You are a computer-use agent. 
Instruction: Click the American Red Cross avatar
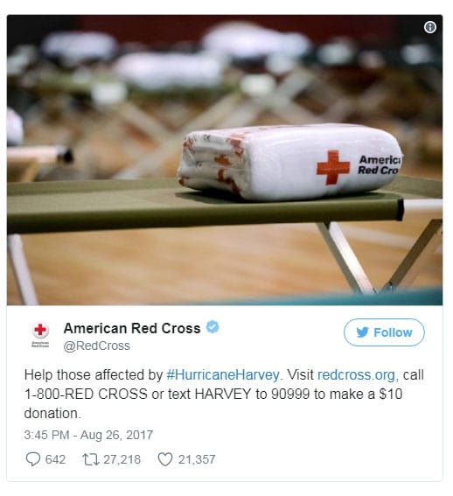40,335
